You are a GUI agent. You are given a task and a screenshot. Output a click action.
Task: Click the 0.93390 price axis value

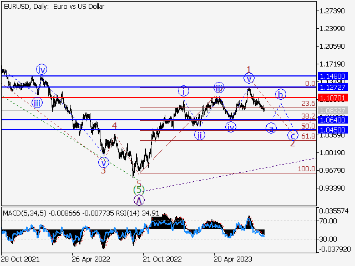(332, 188)
